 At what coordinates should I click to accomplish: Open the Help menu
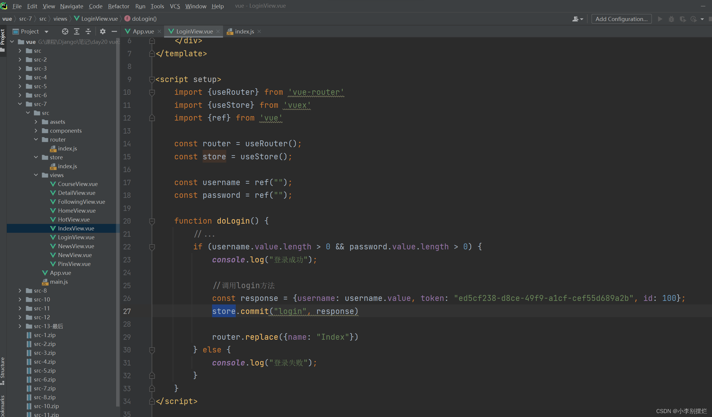pos(218,6)
